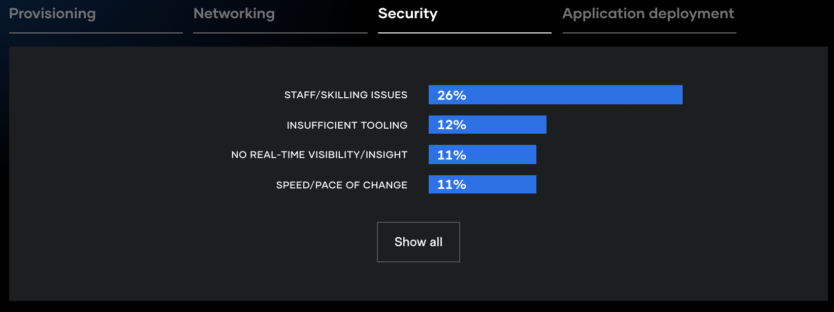Image resolution: width=834 pixels, height=312 pixels.
Task: Select NO REAL-TIME VISIBILITY/INSIGHT label
Action: pyautogui.click(x=319, y=154)
